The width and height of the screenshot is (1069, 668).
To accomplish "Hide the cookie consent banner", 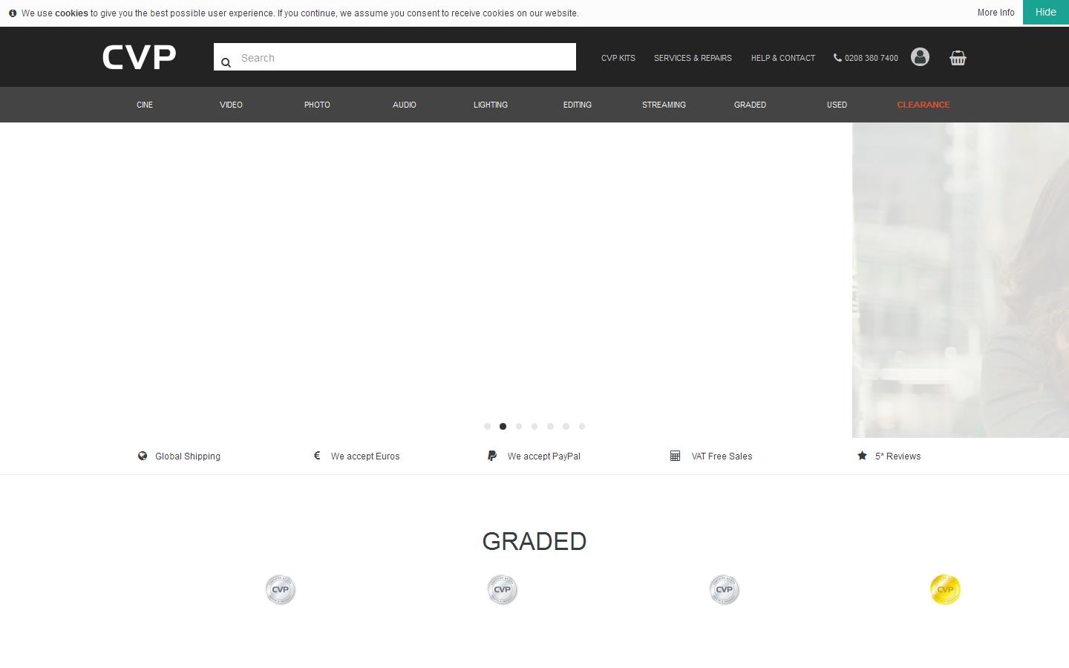I will tap(1045, 12).
